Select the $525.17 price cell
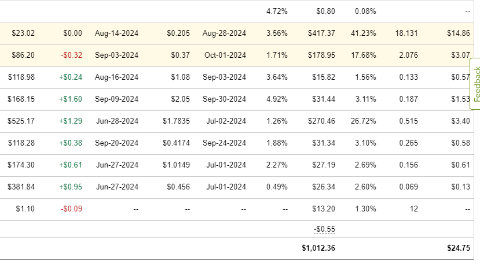The width and height of the screenshot is (480, 264). [21, 121]
